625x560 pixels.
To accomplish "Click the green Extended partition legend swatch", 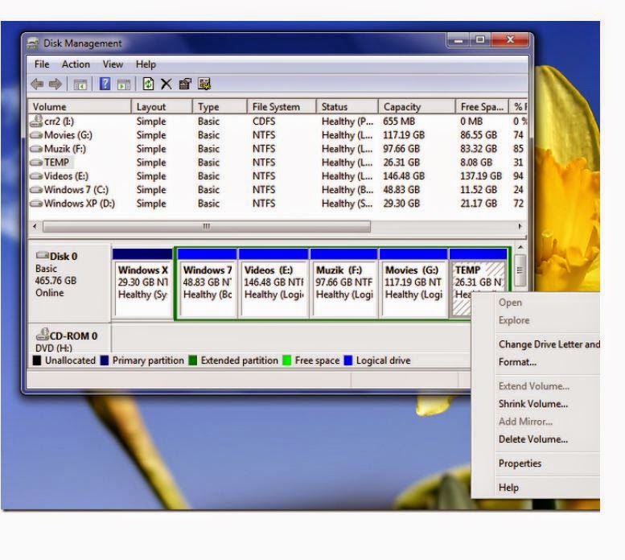I will pos(193,360).
